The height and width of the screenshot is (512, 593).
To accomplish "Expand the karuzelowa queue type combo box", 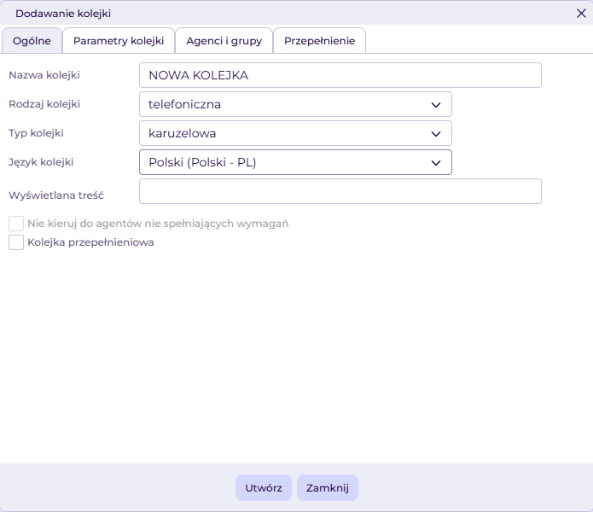I will click(294, 134).
